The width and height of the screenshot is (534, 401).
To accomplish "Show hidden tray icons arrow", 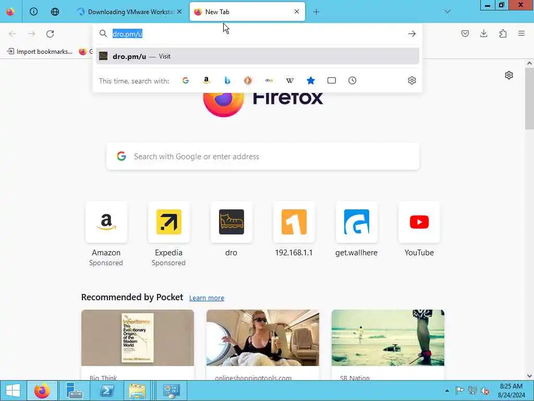I will tap(447, 391).
